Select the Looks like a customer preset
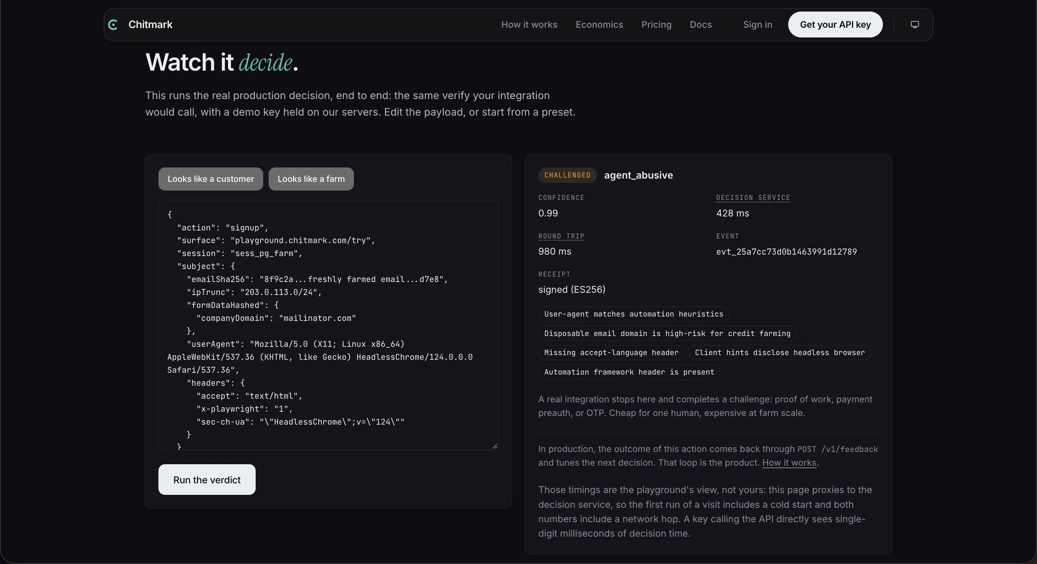1037x564 pixels. pos(211,179)
